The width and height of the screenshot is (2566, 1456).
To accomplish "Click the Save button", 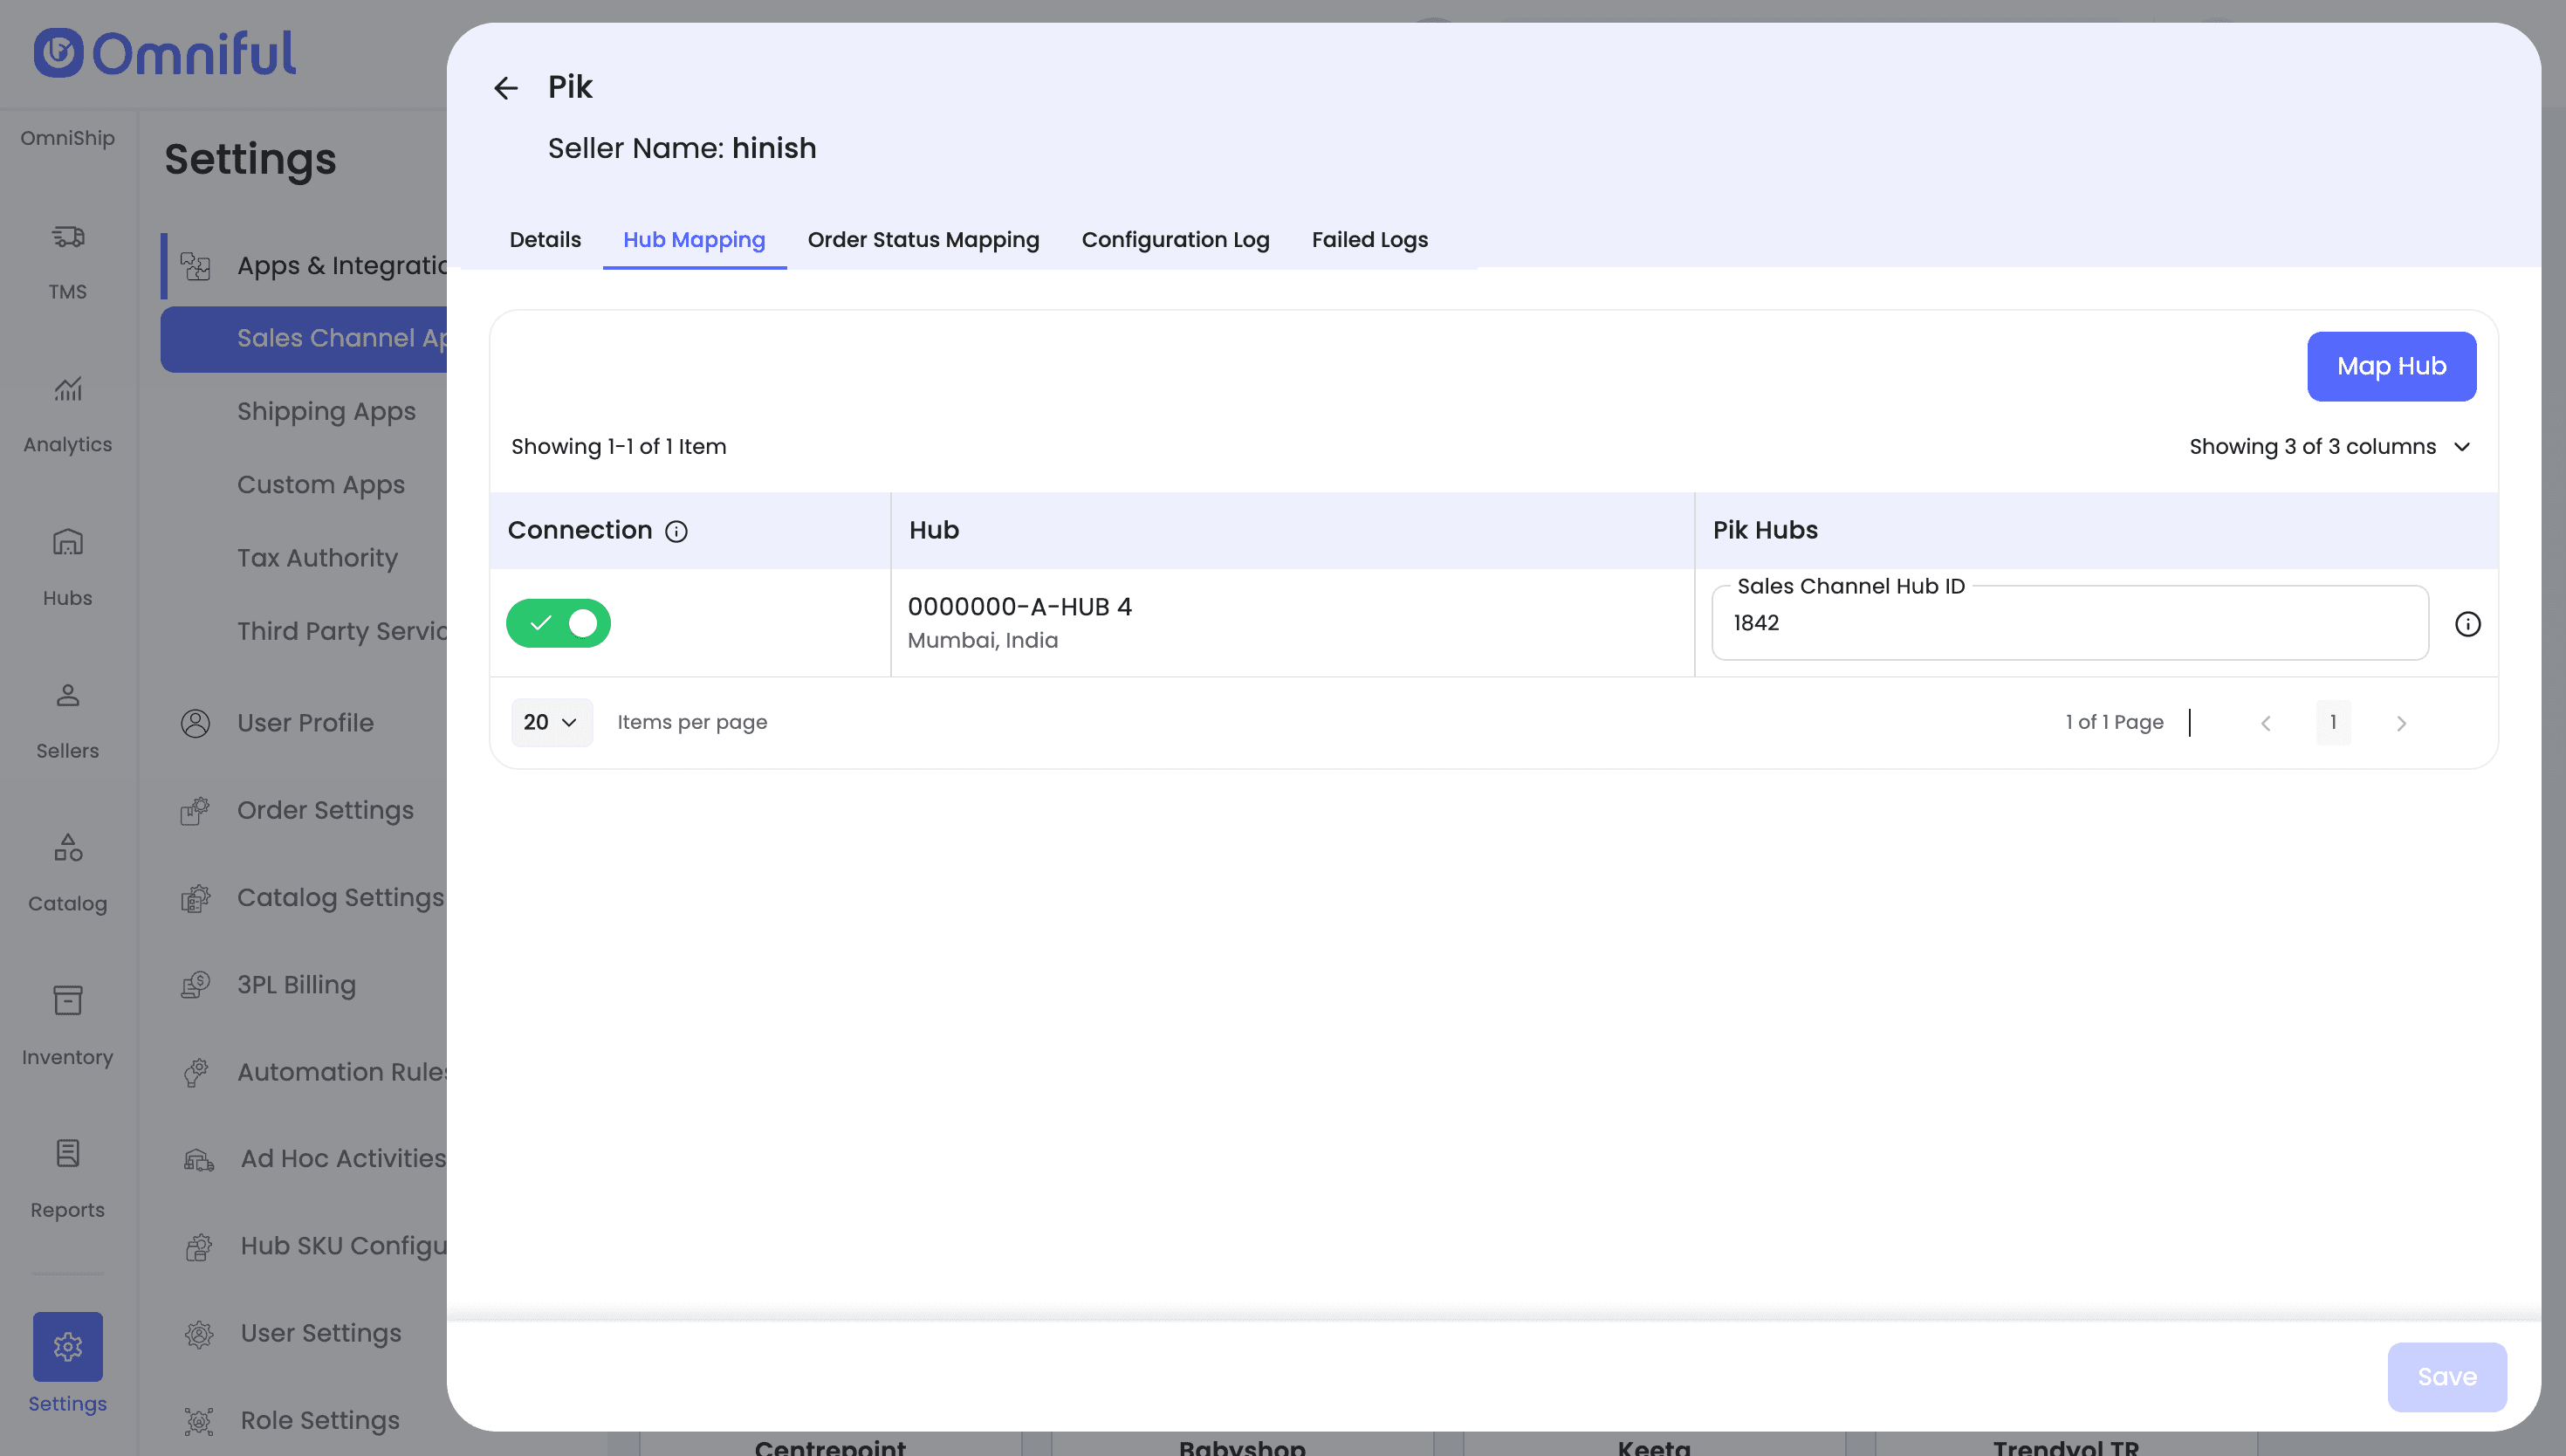I will pyautogui.click(x=2446, y=1377).
